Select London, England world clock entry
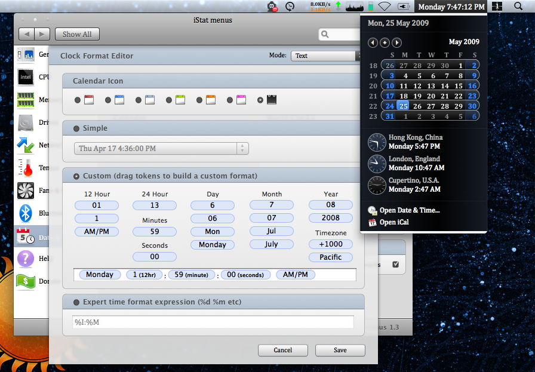 (x=406, y=164)
